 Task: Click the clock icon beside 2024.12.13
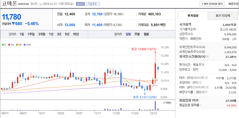pyautogui.click(x=41, y=4)
